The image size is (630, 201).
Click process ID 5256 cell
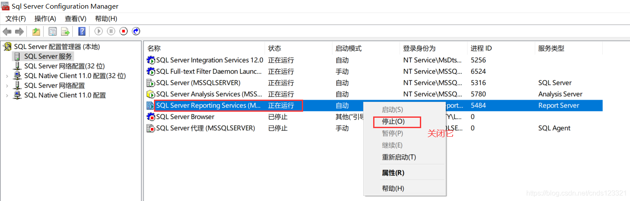click(x=478, y=60)
